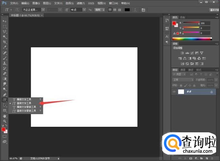Open the 文件(F) menu
220x161 pixels.
[14, 3]
